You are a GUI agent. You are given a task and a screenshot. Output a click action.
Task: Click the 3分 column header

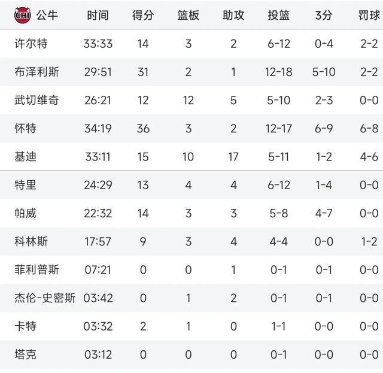(x=324, y=16)
